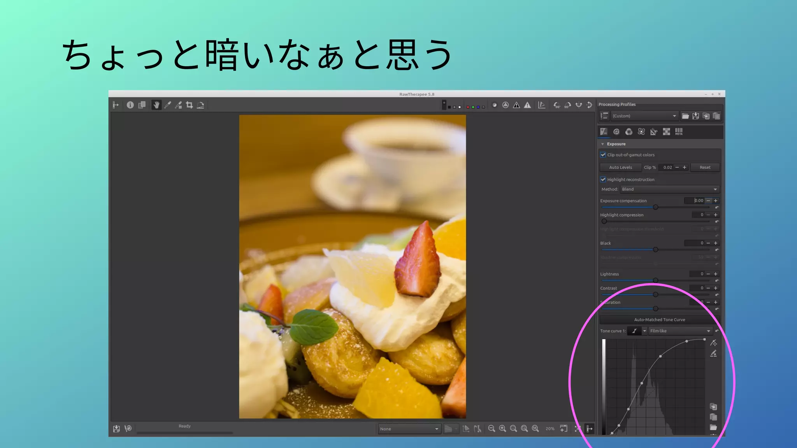
Task: Click the Exposure compensation value field
Action: [x=695, y=201]
